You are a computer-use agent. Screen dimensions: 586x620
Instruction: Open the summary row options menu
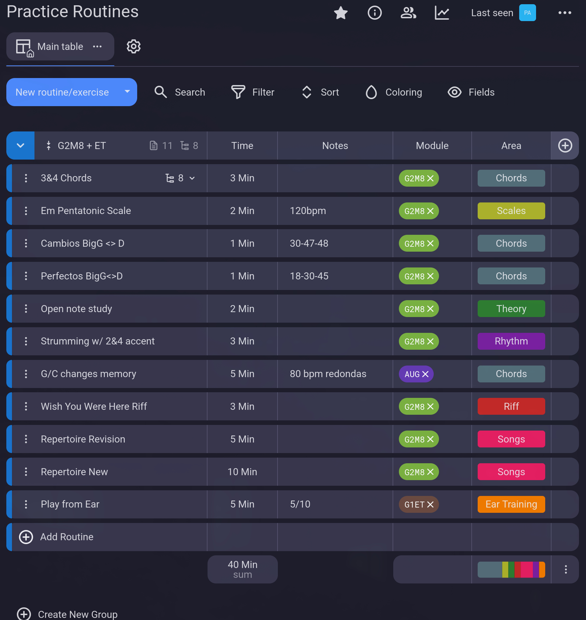coord(566,569)
